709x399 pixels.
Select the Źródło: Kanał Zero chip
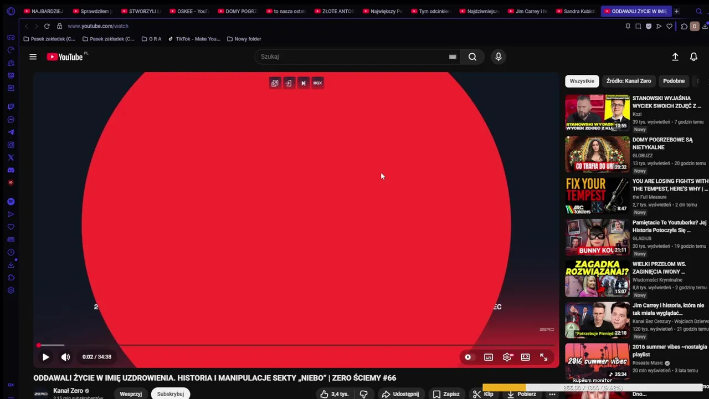coord(629,81)
